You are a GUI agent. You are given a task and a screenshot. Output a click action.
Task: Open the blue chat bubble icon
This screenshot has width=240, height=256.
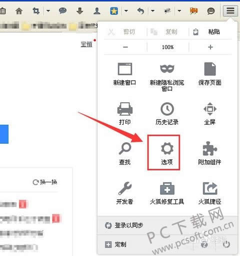(63, 11)
